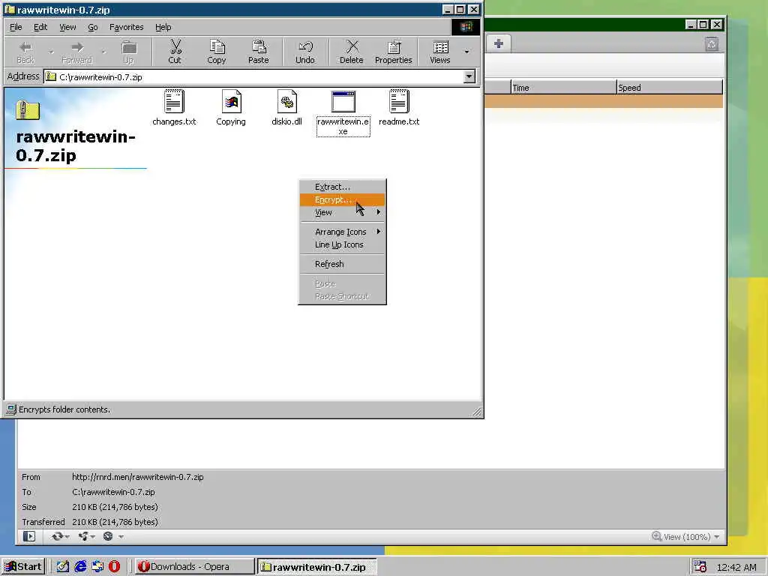768x576 pixels.
Task: Click the Paste toolbar button
Action: [258, 52]
